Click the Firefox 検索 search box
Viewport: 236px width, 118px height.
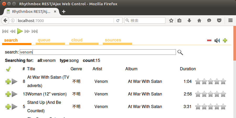pos(145,20)
